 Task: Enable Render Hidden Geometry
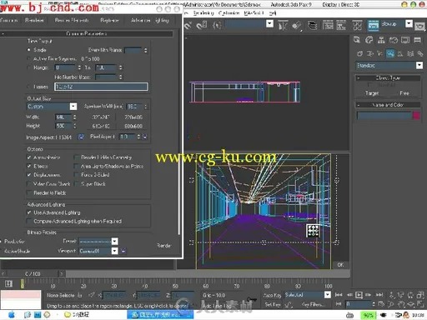[x=76, y=157]
